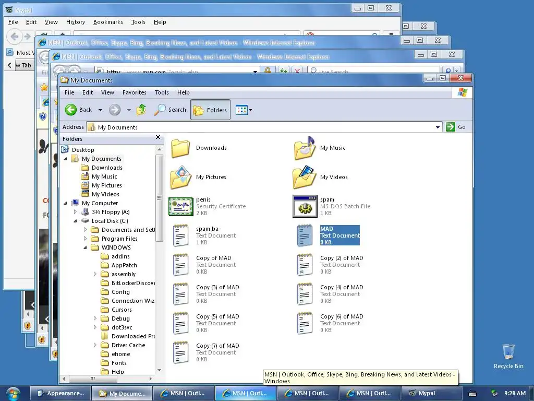Click the folder tree vertical scrollbar thumb
Image resolution: width=534 pixels, height=401 pixels.
click(x=159, y=198)
